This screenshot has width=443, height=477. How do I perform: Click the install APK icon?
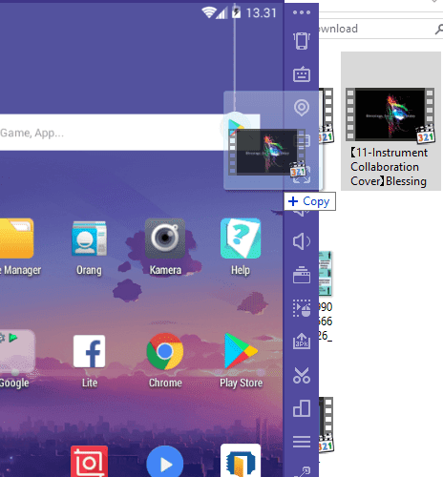coord(302,342)
